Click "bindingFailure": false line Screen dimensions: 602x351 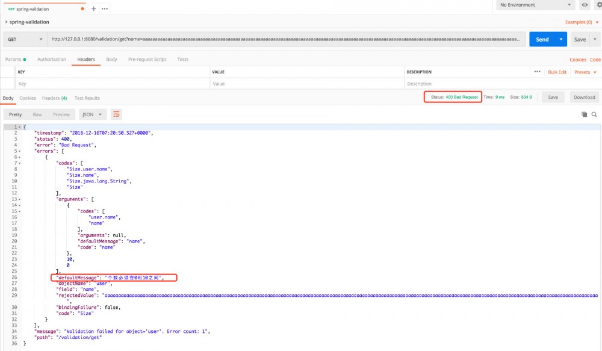point(88,308)
